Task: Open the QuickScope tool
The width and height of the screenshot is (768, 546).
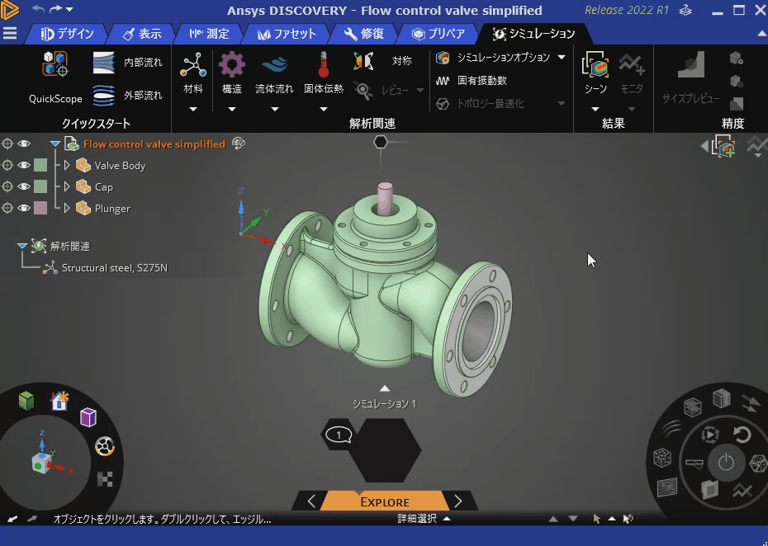Action: coord(55,78)
